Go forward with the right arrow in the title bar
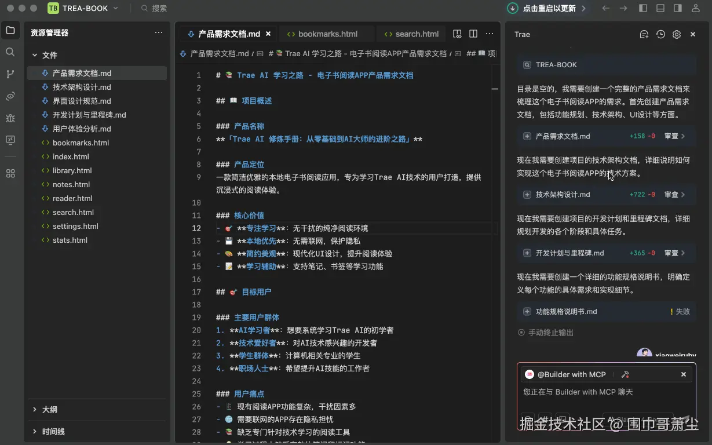Viewport: 712px width, 445px height. point(623,8)
